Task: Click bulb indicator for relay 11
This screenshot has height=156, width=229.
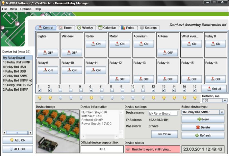Action: click(x=143, y=98)
